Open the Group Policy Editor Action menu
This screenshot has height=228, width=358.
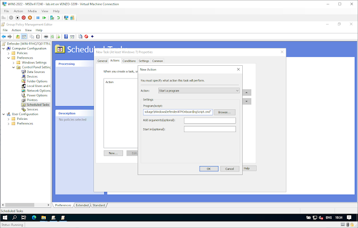[16, 30]
